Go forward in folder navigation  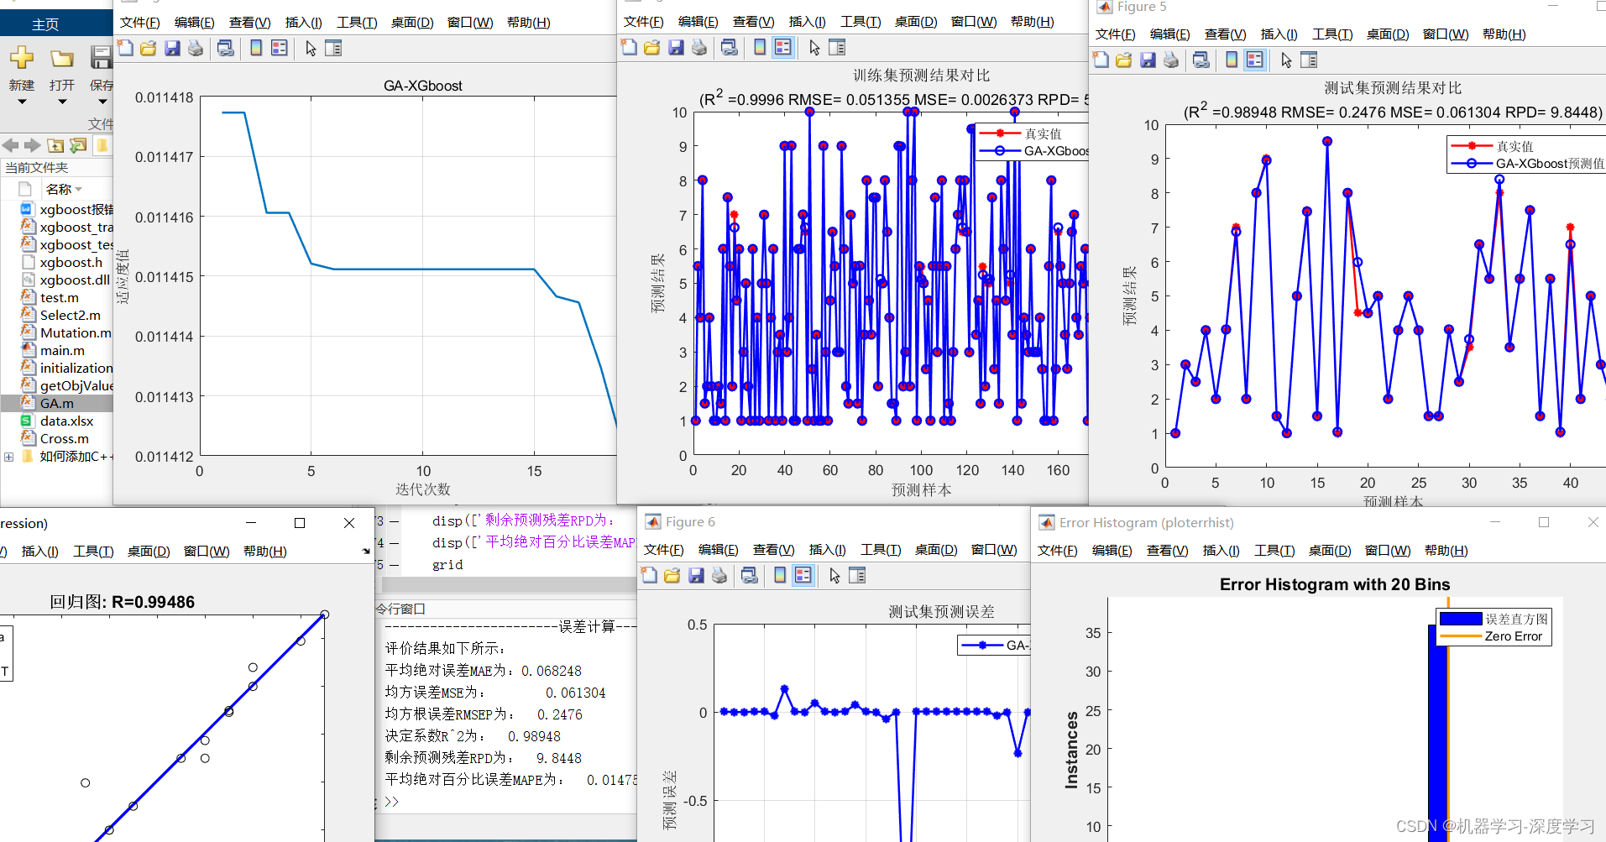click(x=32, y=145)
